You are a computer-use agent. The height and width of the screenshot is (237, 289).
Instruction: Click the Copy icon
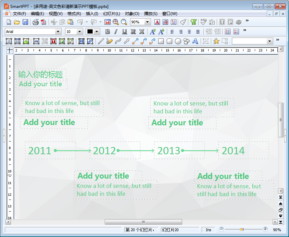tap(62, 22)
